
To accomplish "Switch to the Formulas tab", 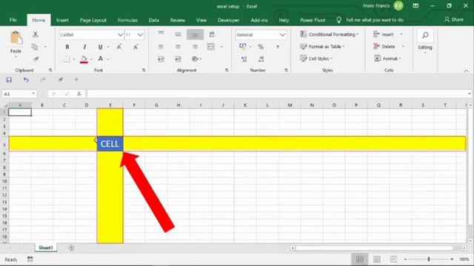I will (127, 20).
